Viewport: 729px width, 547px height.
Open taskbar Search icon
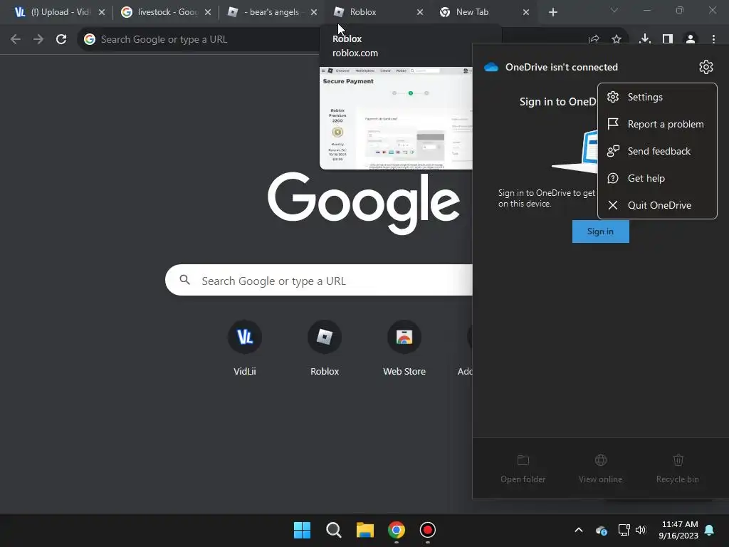[x=333, y=530]
